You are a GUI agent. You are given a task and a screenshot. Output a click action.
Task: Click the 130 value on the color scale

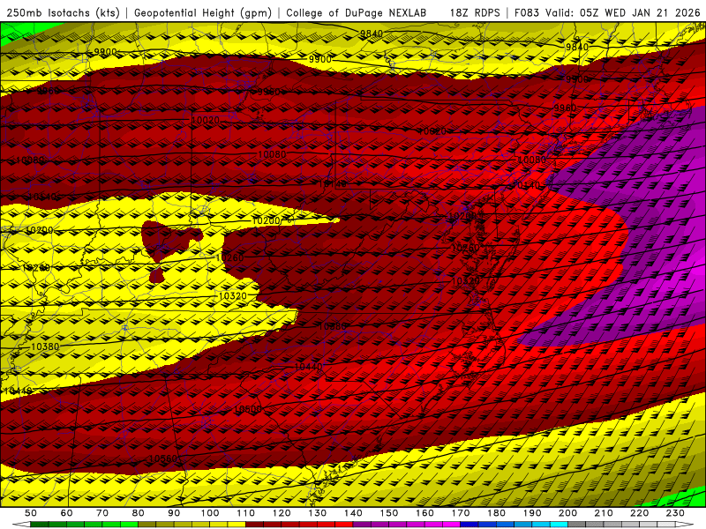click(x=318, y=513)
